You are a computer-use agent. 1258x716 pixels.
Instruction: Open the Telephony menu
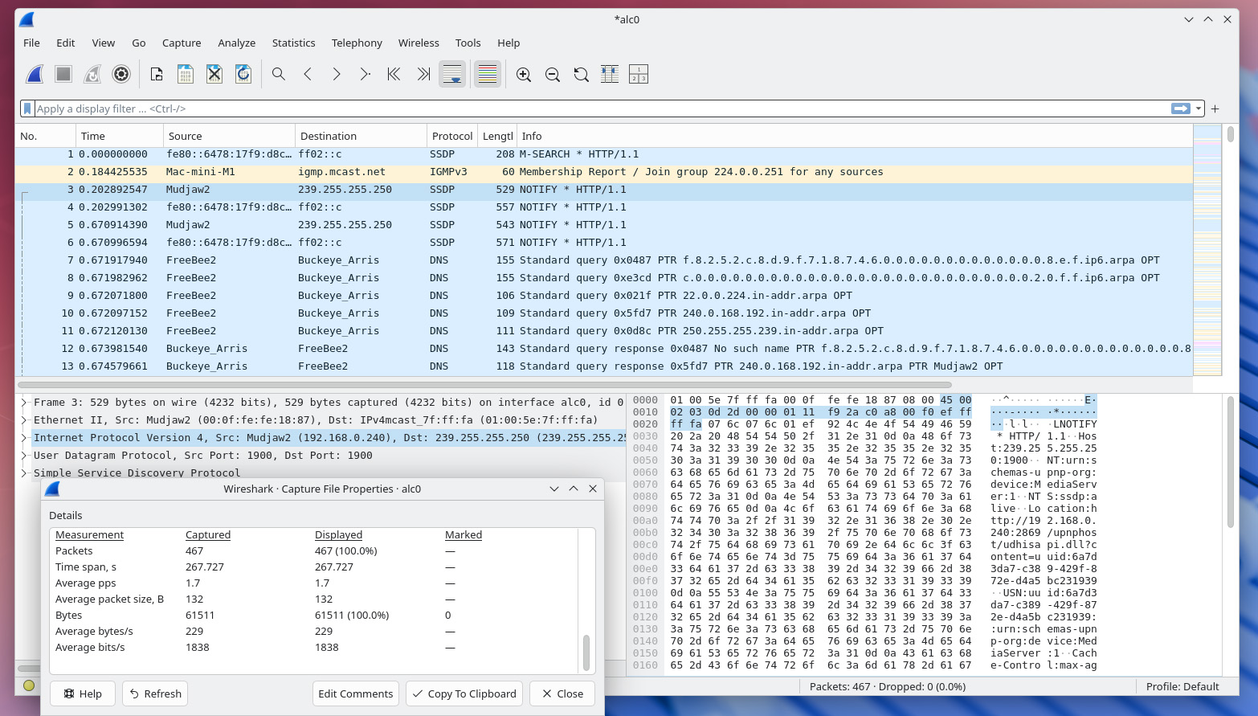[x=357, y=43]
